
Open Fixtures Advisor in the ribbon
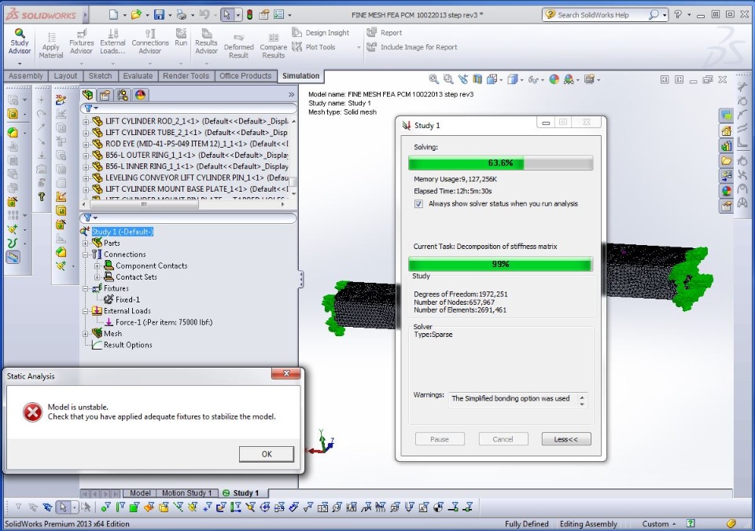point(81,42)
